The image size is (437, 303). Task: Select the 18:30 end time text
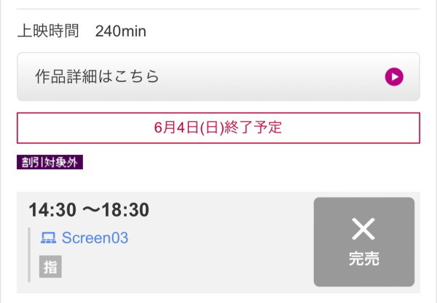pyautogui.click(x=124, y=211)
